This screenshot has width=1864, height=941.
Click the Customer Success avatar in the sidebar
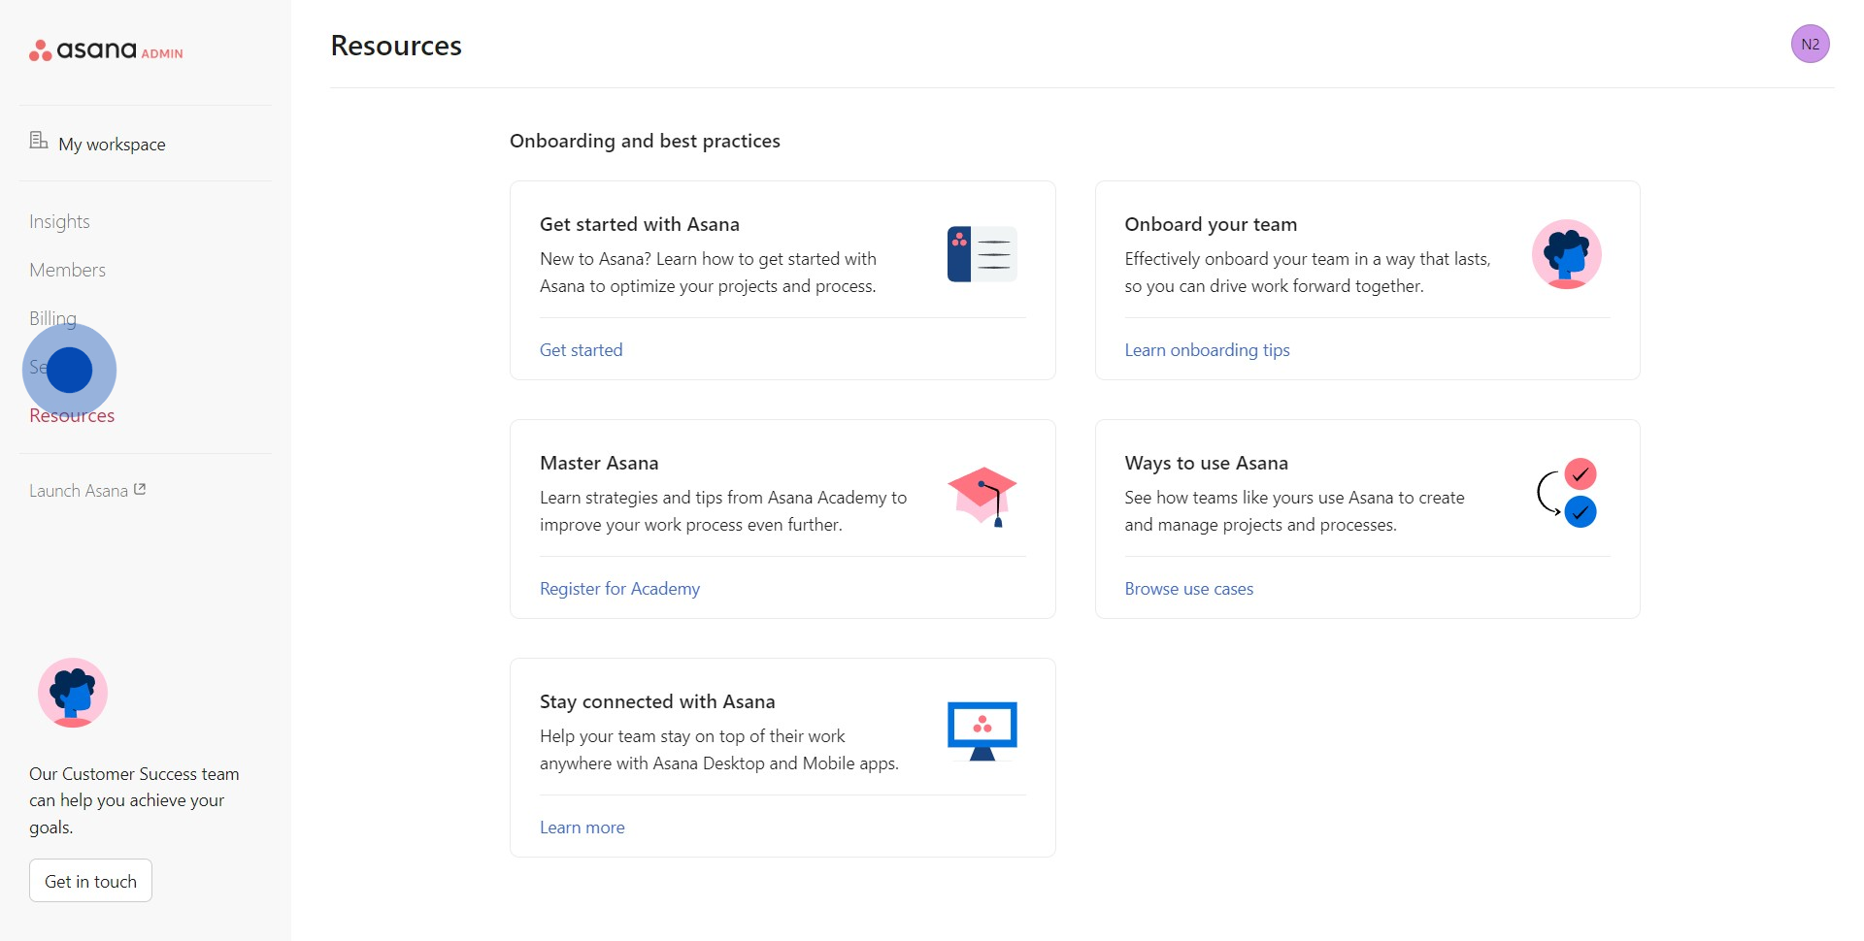(73, 693)
